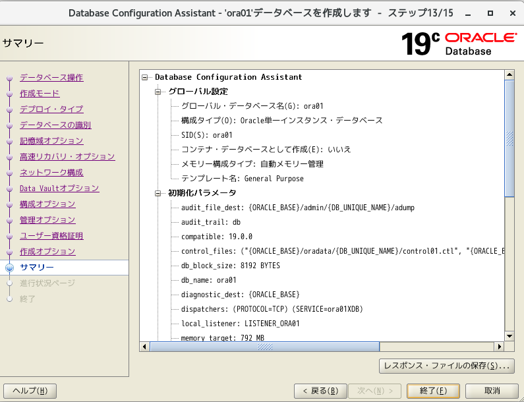This screenshot has height=402, width=524.
Task: Select the dispatchers parameter row
Action: pos(272,309)
